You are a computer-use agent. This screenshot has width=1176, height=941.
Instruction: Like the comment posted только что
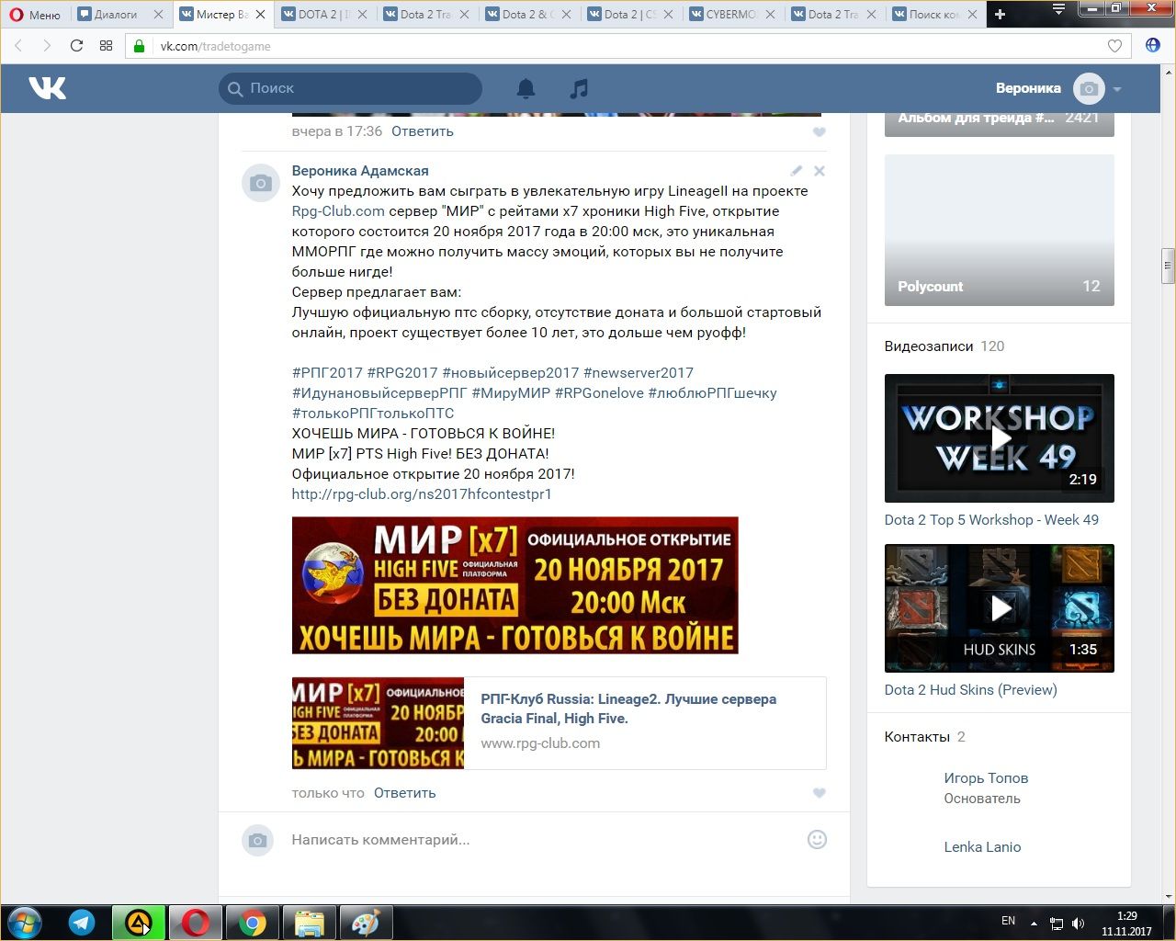[820, 793]
